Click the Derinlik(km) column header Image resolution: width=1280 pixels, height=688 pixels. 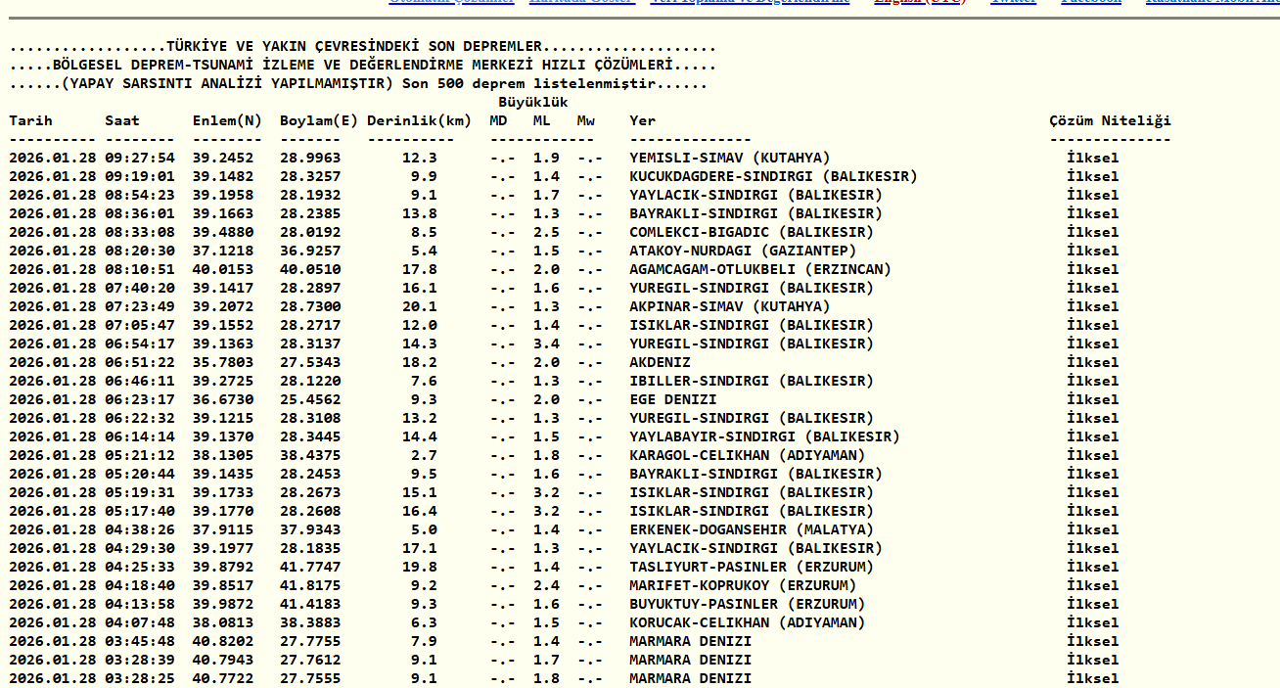pos(419,121)
